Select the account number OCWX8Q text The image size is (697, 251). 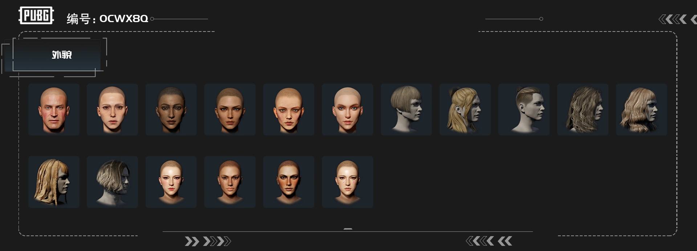click(124, 18)
